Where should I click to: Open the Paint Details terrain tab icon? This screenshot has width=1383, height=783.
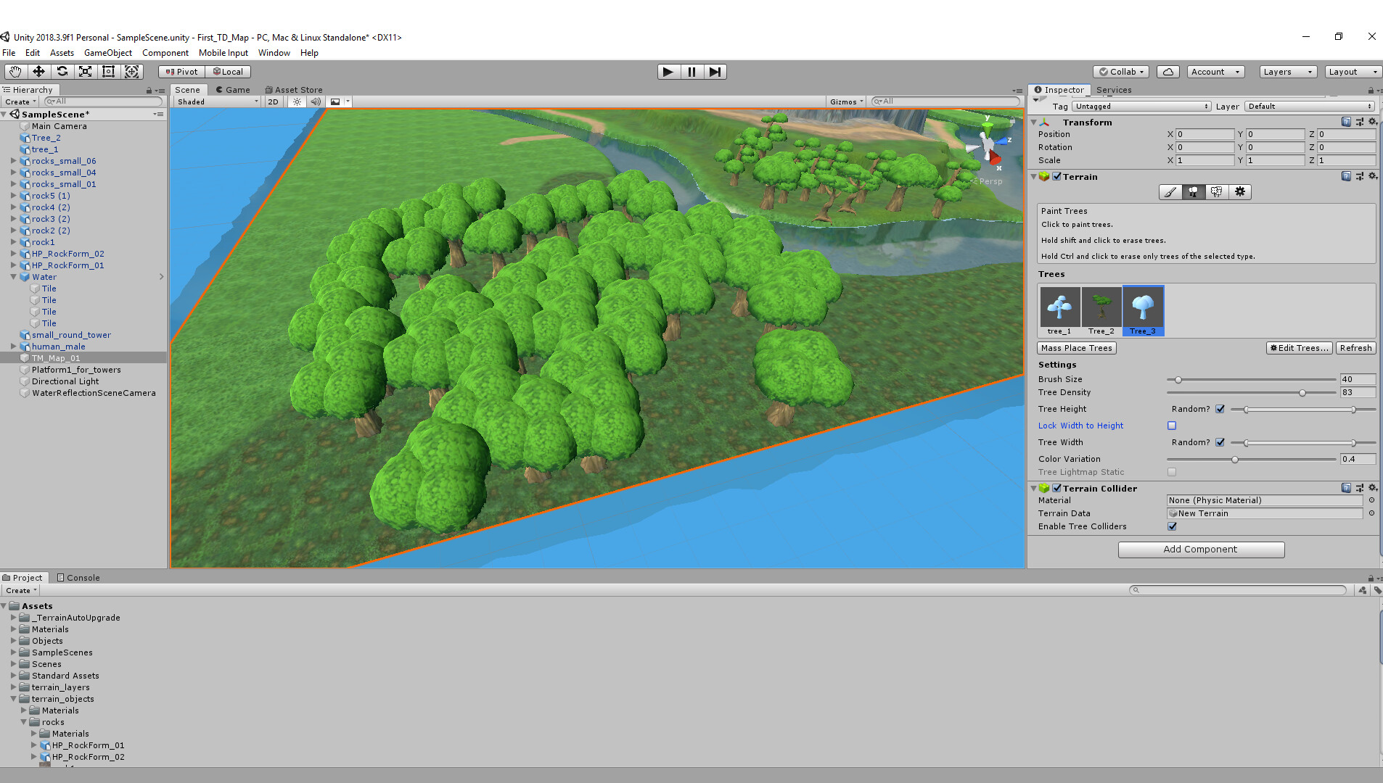click(x=1216, y=191)
